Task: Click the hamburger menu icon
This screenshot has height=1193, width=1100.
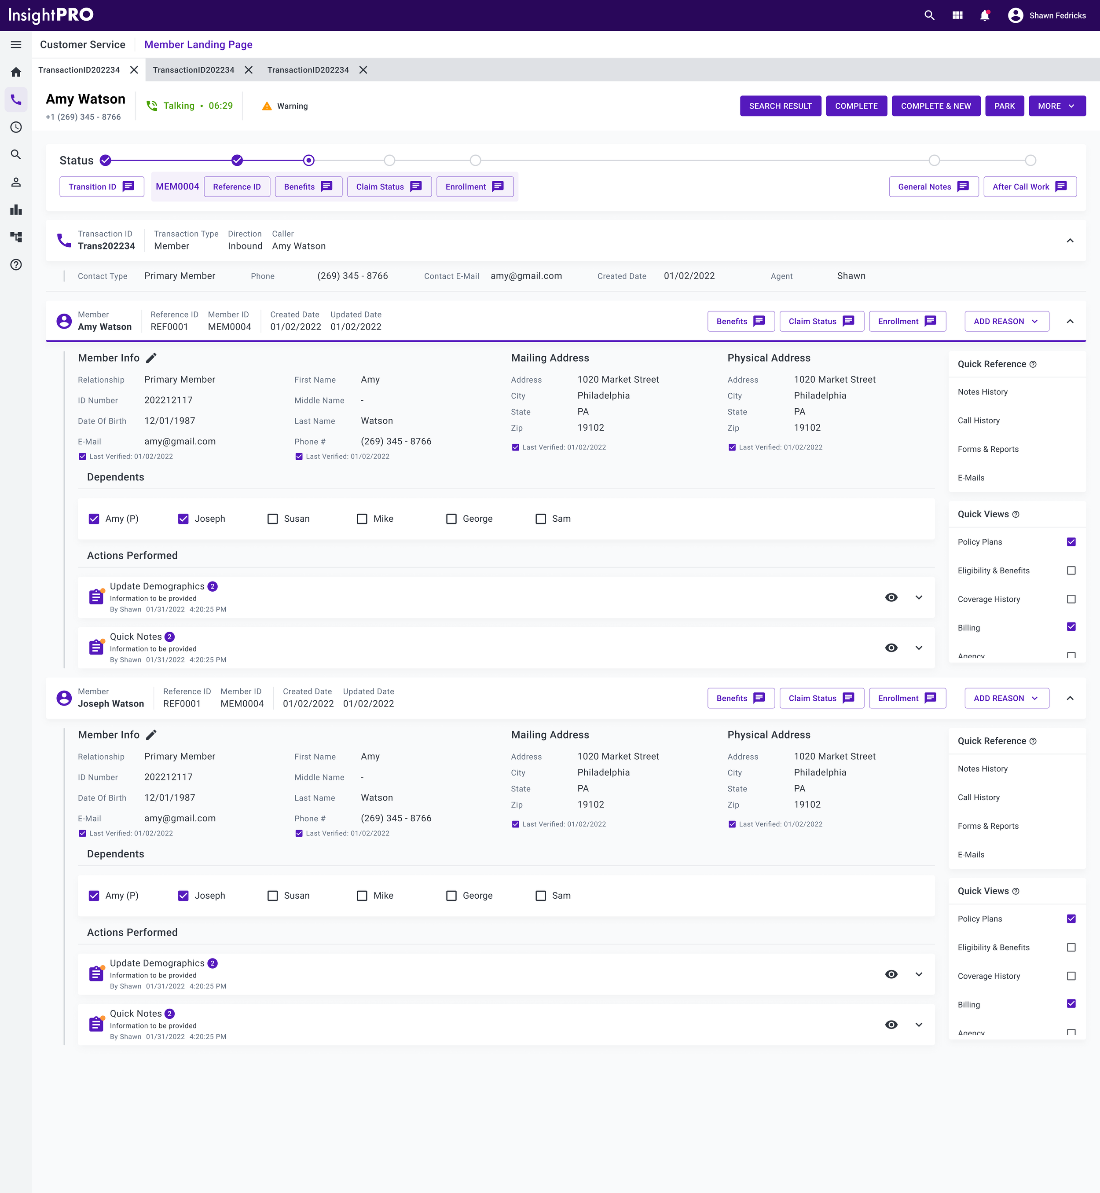Action: (x=16, y=44)
